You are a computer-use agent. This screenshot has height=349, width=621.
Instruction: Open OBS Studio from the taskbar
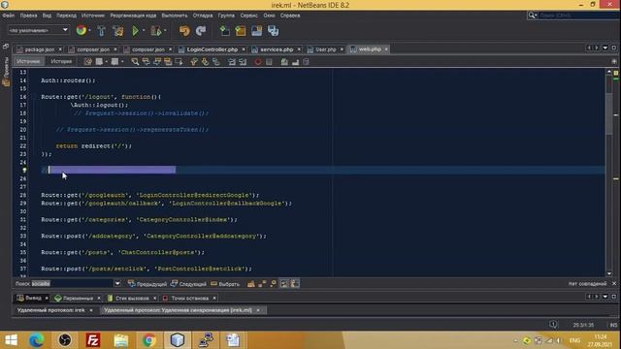pyautogui.click(x=65, y=340)
